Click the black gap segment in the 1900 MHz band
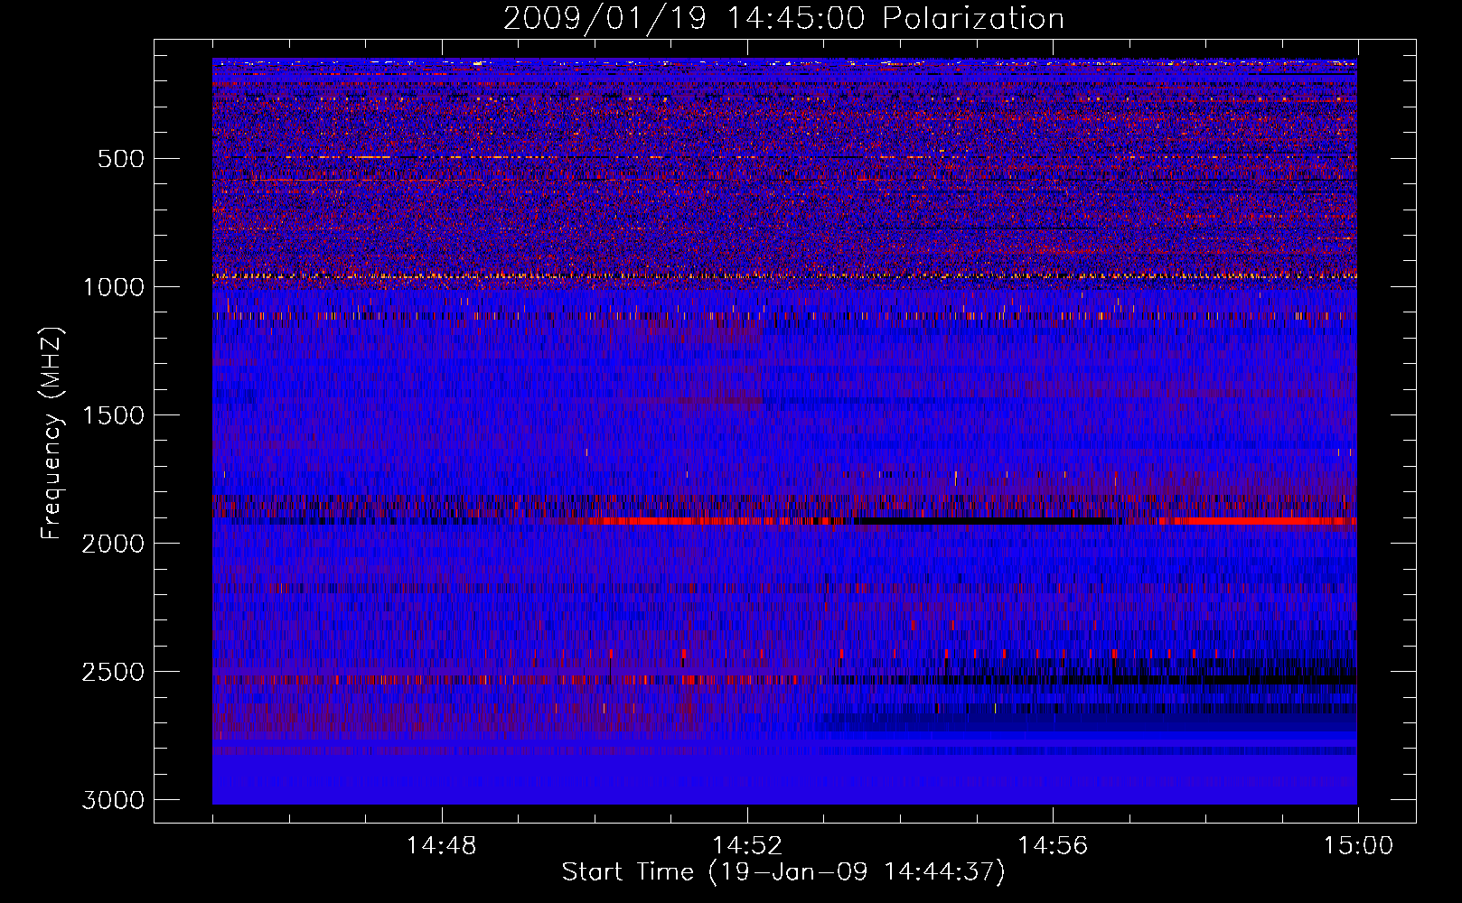The width and height of the screenshot is (1462, 903). point(983,521)
